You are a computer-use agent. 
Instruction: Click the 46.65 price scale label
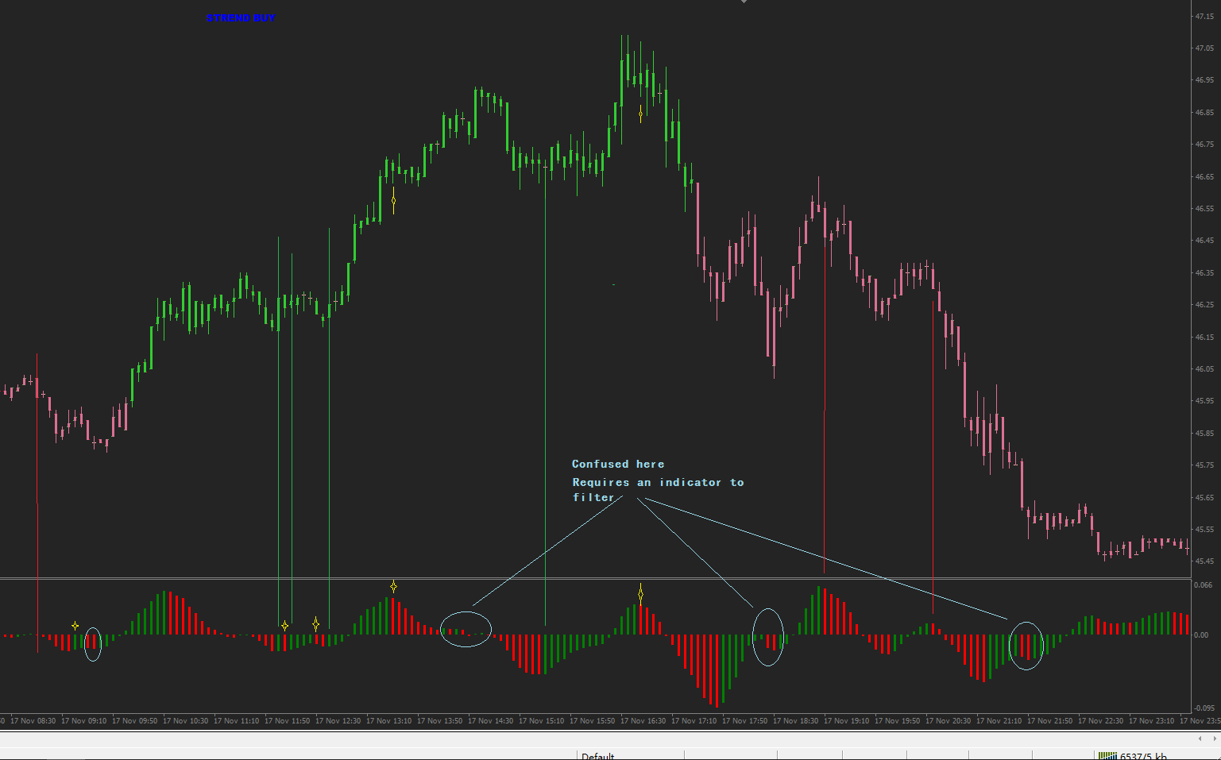pyautogui.click(x=1204, y=176)
